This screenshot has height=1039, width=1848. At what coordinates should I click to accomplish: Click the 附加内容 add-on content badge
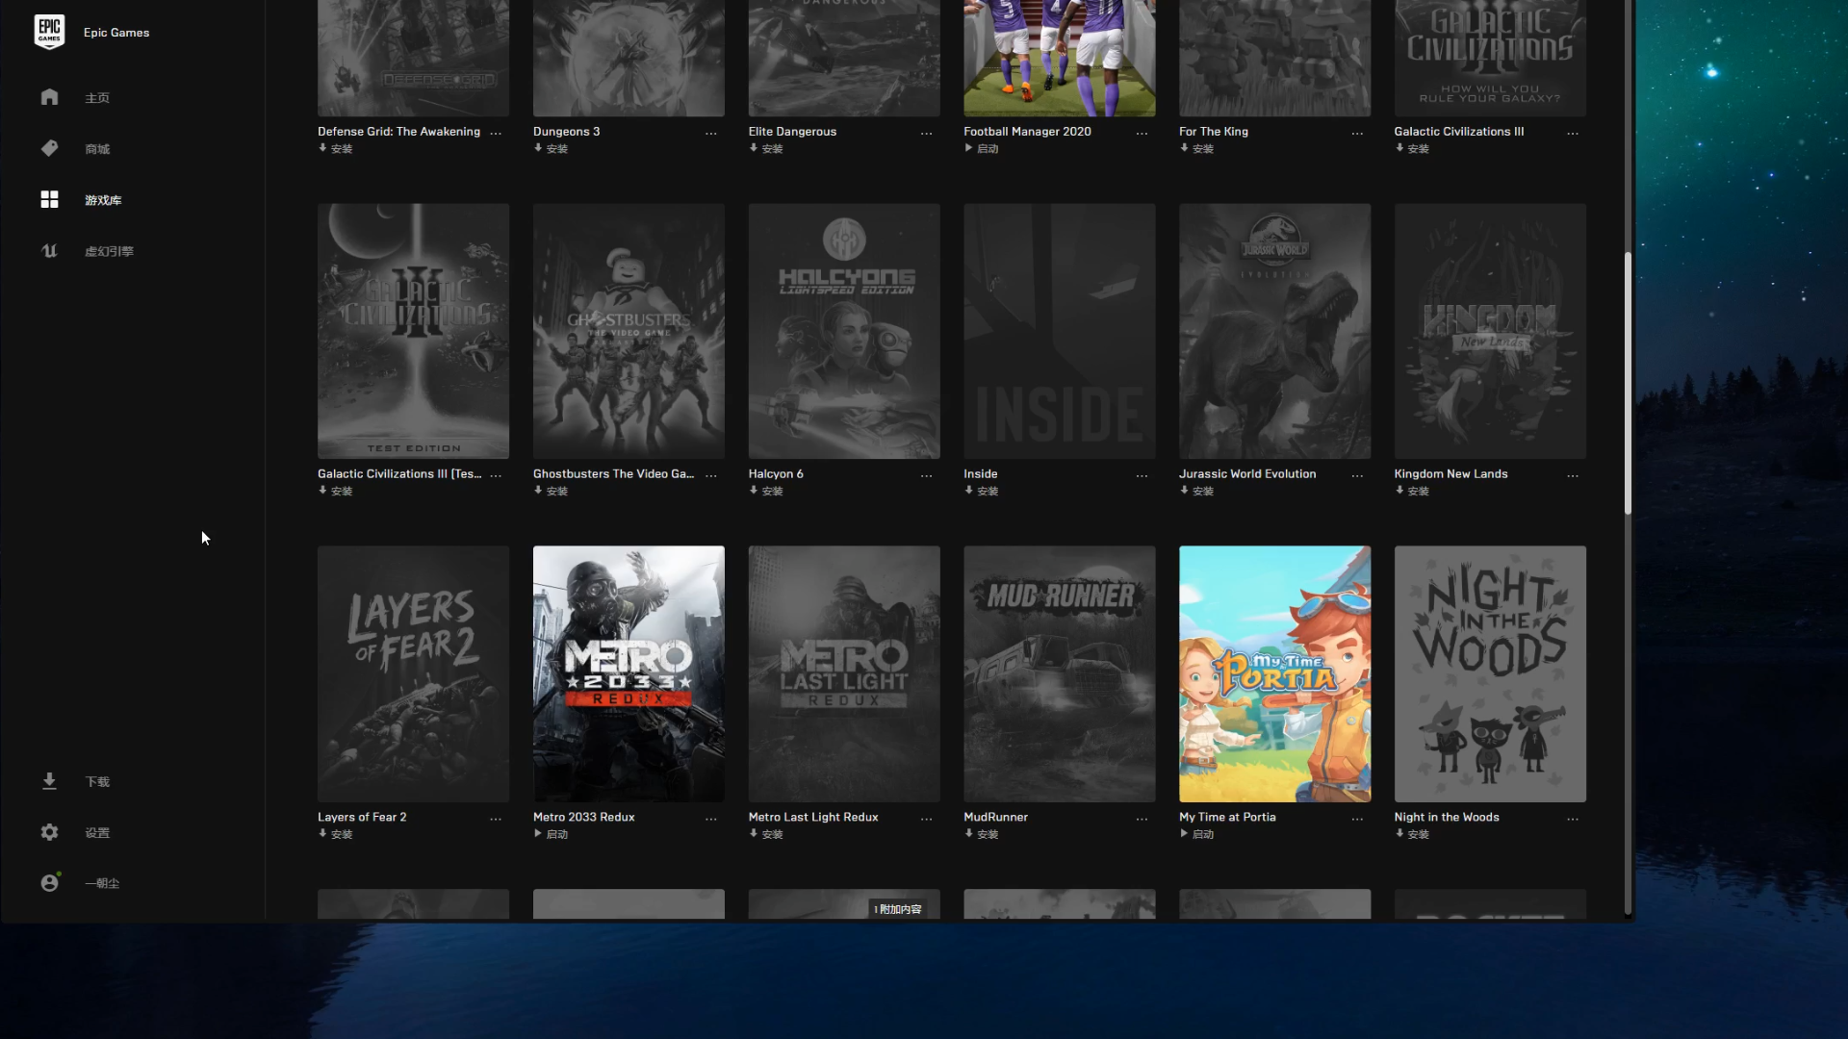(x=898, y=909)
